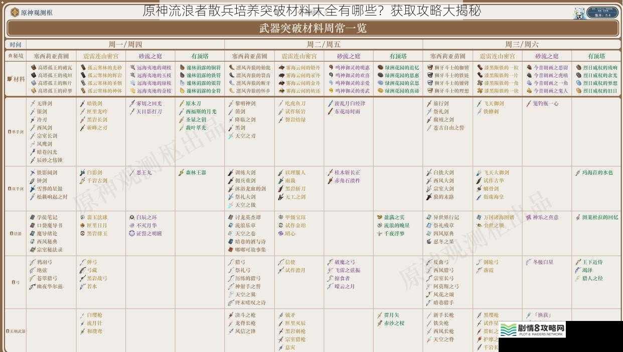Click the icon beside 今昔剧画之恶尉
623x352 pixels.
tap(529, 68)
